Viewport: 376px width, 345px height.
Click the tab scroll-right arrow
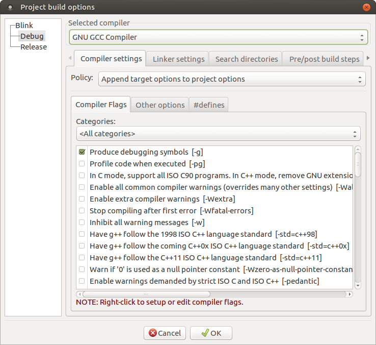coord(368,58)
